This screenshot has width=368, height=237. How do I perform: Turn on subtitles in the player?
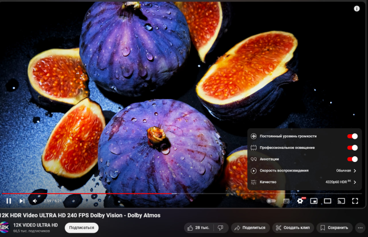pyautogui.click(x=287, y=201)
